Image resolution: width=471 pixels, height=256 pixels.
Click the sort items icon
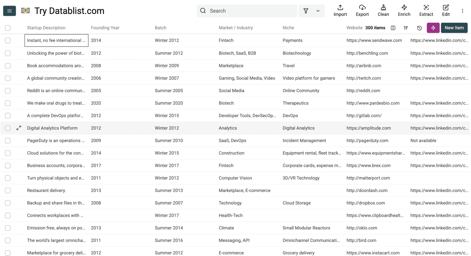pyautogui.click(x=406, y=28)
